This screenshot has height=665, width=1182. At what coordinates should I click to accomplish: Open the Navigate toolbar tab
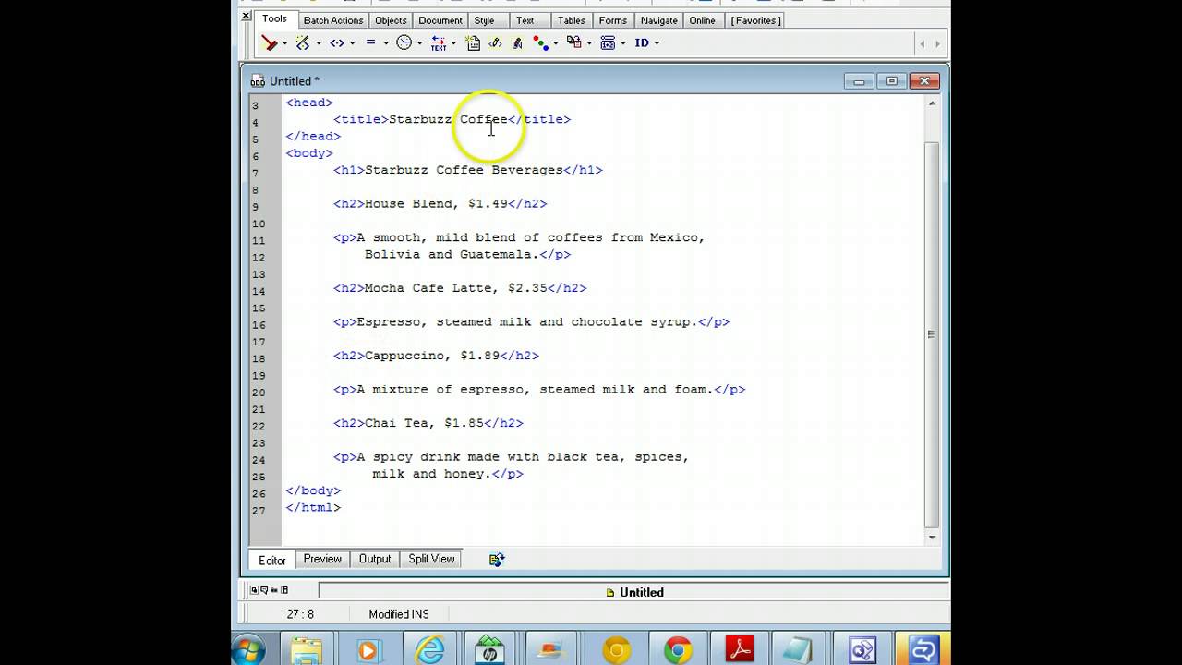tap(658, 20)
